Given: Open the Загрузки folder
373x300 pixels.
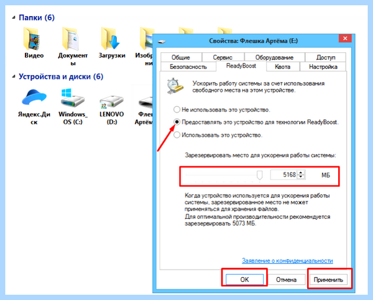Looking at the screenshot, I should (112, 43).
